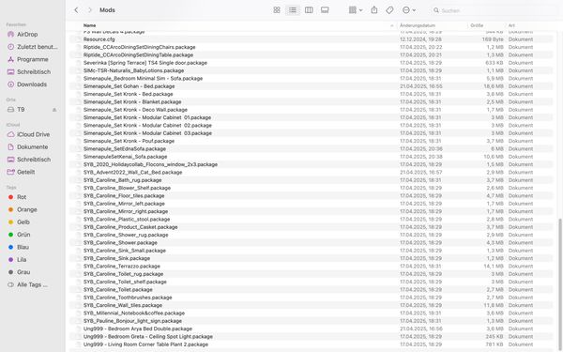
Task: Go back with the left chevron
Action: [x=76, y=10]
